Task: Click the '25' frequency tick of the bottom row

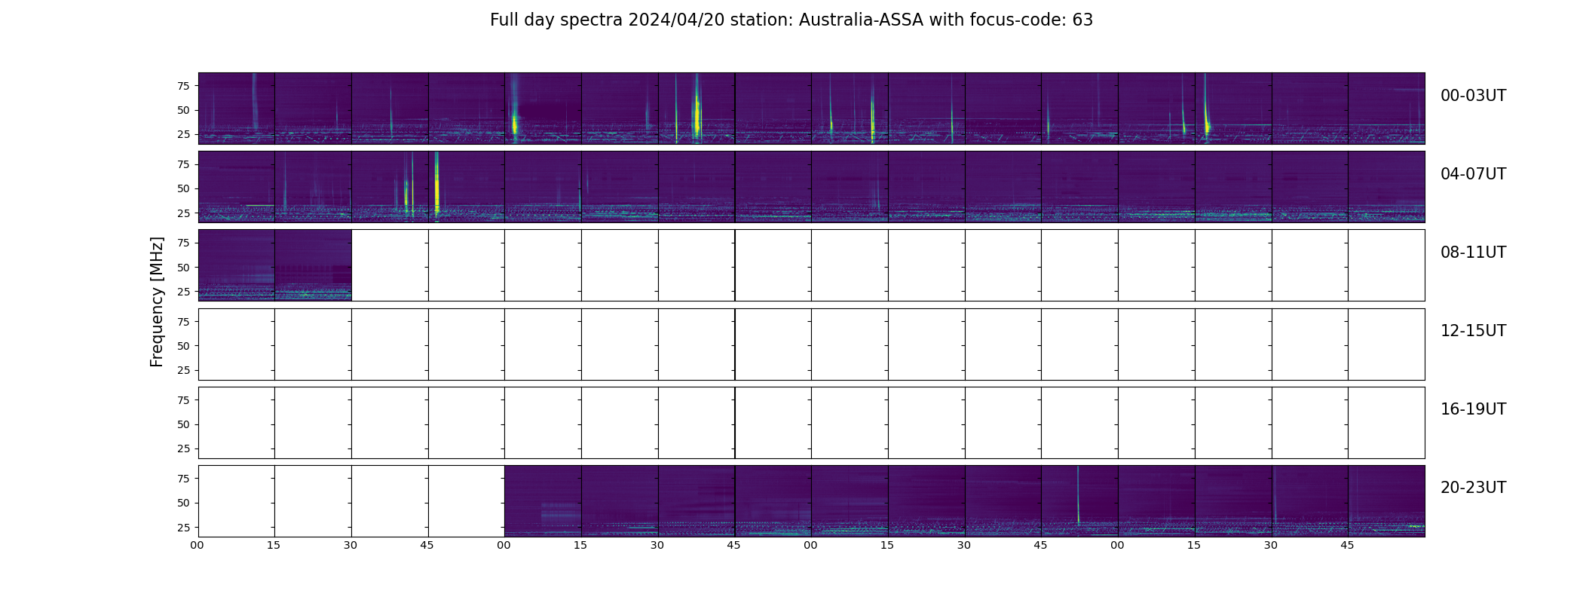Action: click(182, 528)
